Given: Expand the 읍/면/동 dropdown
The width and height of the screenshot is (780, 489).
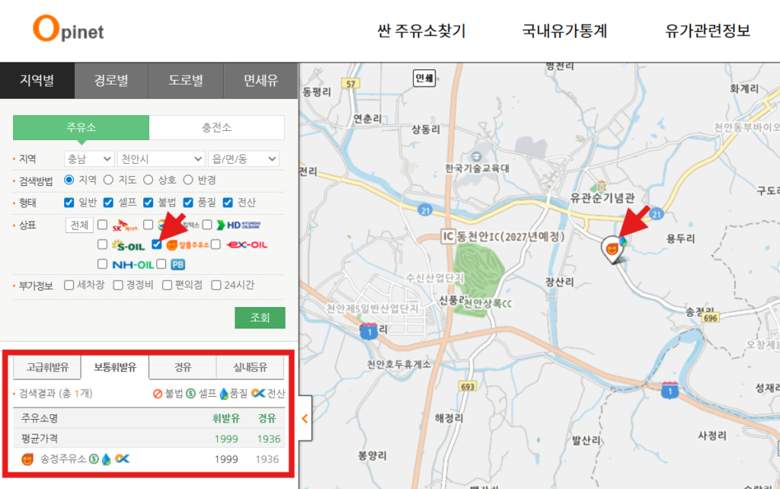Looking at the screenshot, I should (243, 159).
